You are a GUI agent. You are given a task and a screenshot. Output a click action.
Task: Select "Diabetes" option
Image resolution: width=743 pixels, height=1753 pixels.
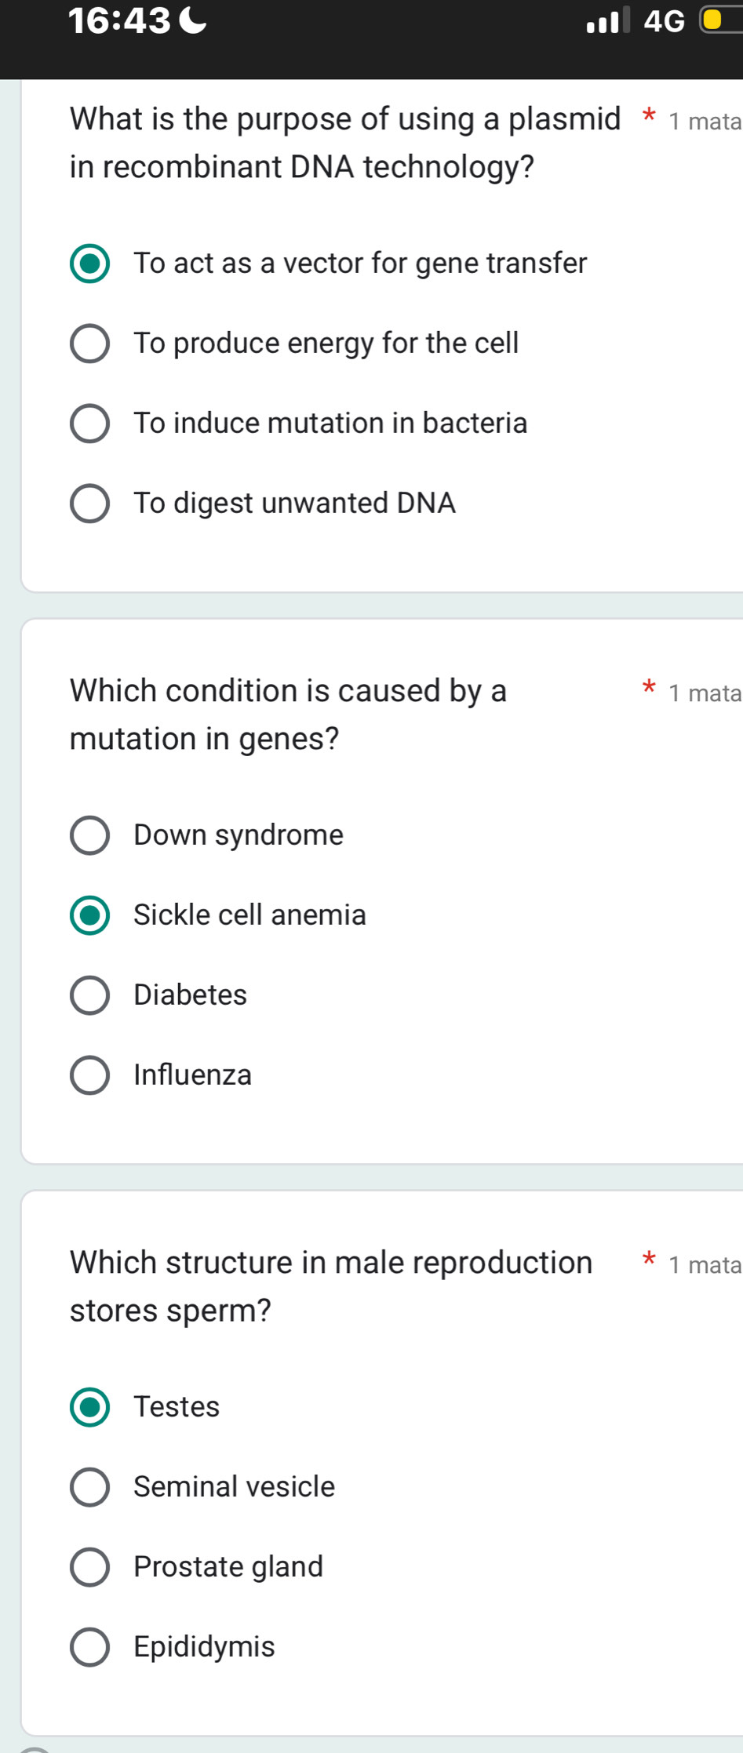point(89,995)
